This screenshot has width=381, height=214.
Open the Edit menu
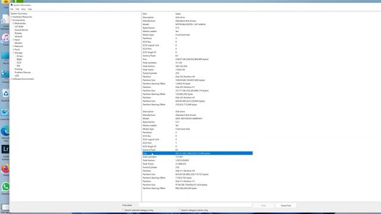[17, 10]
